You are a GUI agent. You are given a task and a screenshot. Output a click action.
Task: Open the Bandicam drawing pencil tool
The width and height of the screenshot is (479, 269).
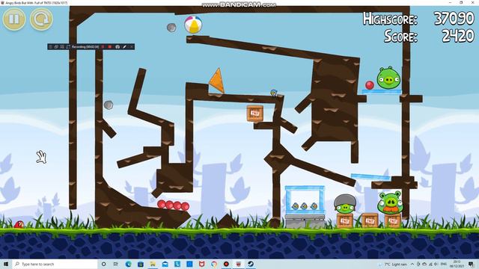125,46
